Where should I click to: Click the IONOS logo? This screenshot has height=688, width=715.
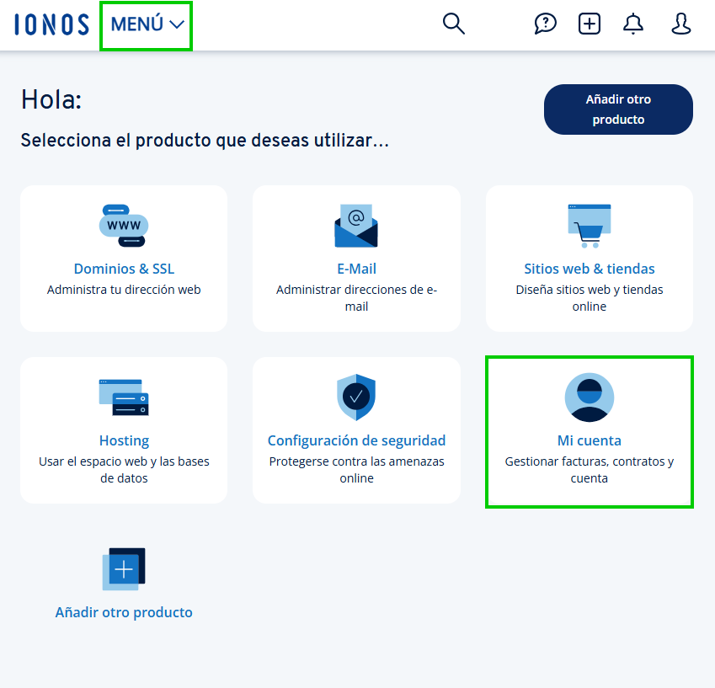tap(51, 24)
